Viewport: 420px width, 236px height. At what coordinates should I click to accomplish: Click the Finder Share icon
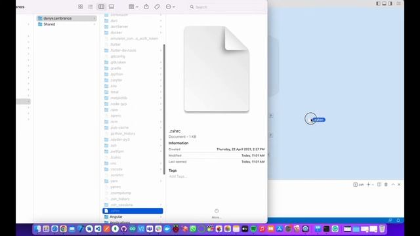coord(146,7)
